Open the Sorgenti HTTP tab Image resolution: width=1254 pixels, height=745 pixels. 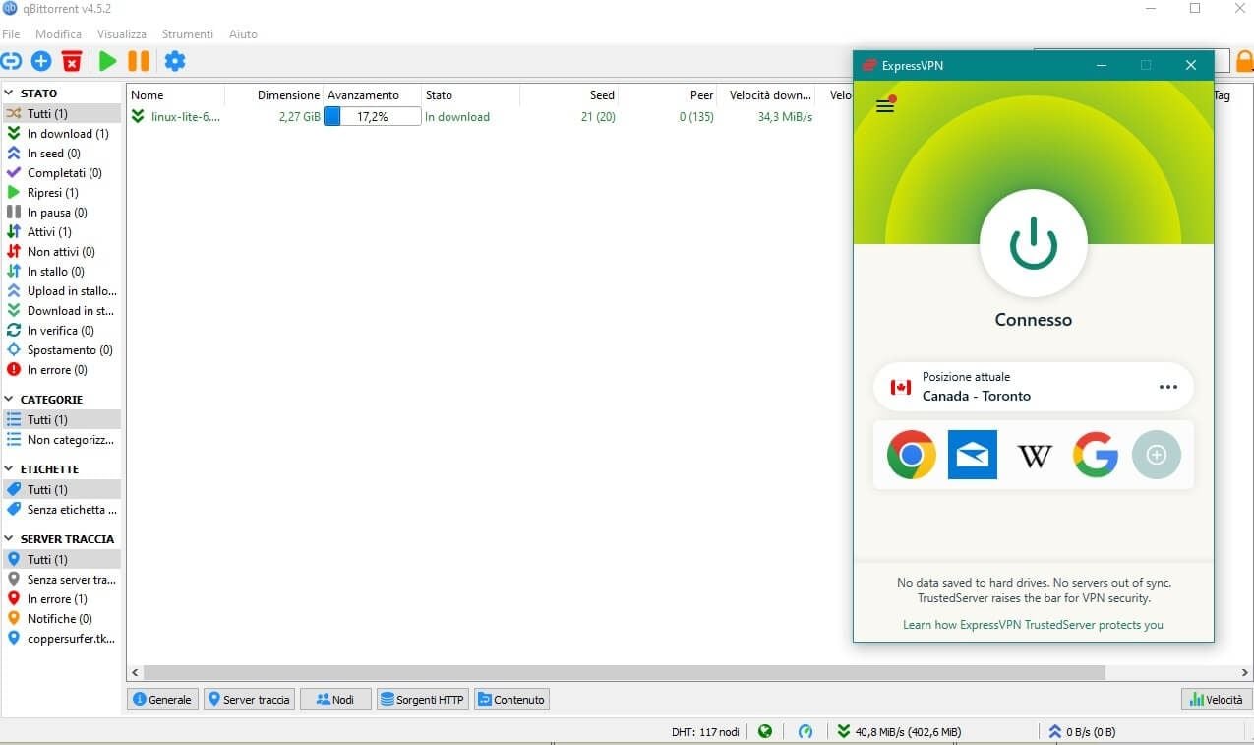(x=423, y=700)
